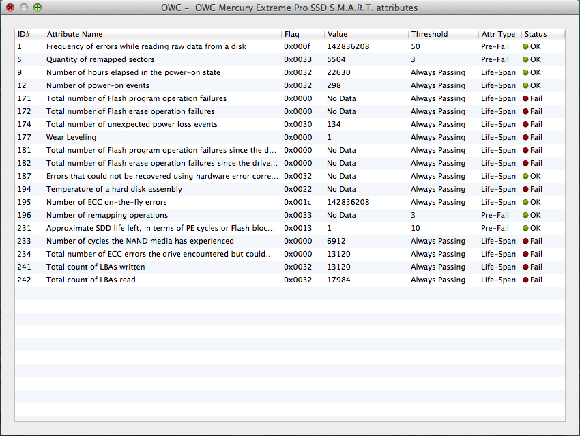Select 'Number of remapping operations' row
The height and width of the screenshot is (436, 580).
coord(290,215)
